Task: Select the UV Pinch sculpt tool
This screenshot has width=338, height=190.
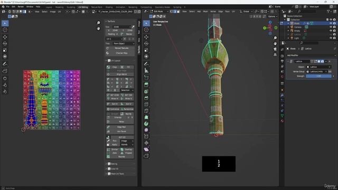Action: 5,92
